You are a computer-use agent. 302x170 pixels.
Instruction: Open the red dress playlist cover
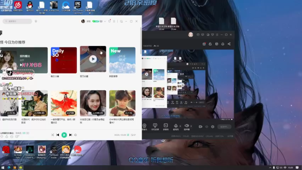[64, 103]
